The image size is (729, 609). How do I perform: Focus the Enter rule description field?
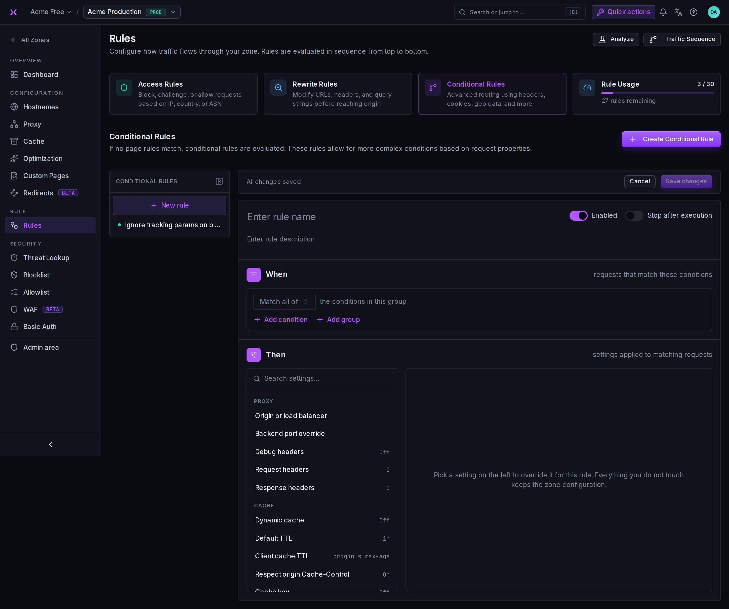click(x=479, y=239)
